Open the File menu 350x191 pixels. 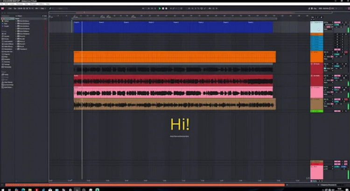click(3, 4)
